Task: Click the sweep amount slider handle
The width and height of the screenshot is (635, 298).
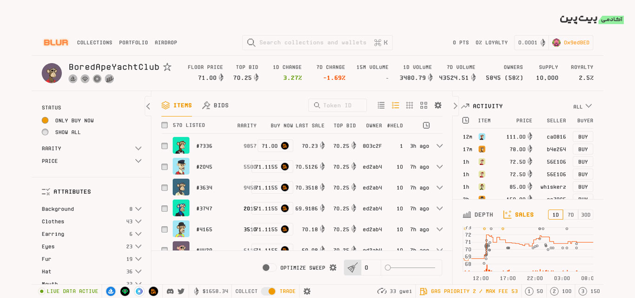Action: click(x=388, y=267)
